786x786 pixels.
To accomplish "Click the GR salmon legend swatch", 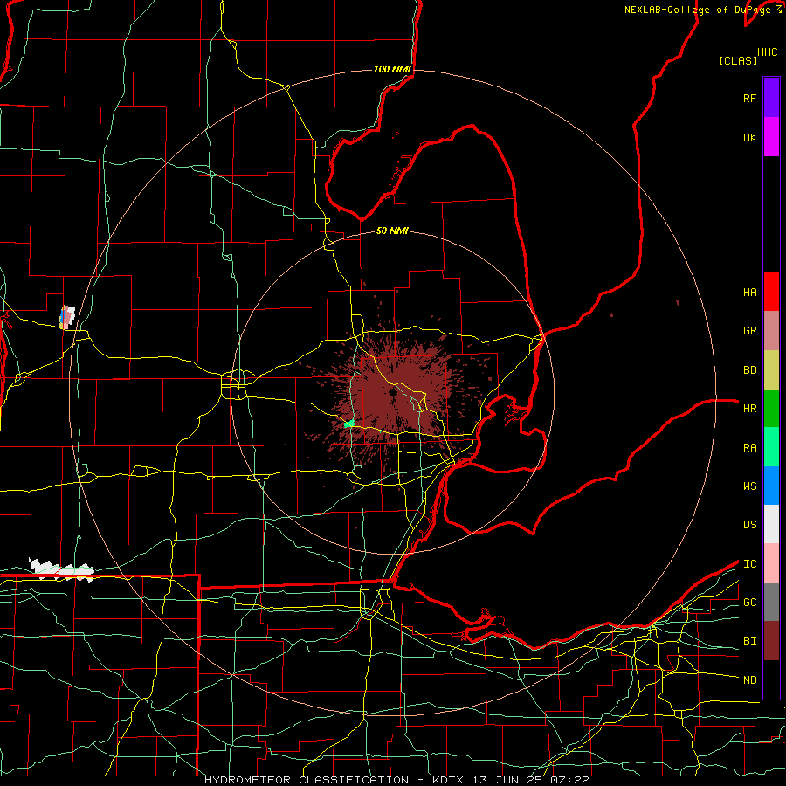I will (771, 331).
